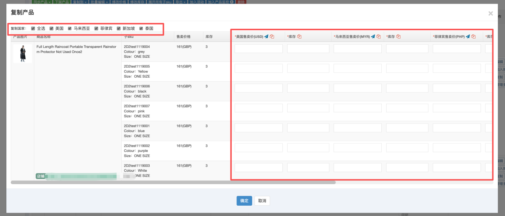Open the raincoat product thumbnail
This screenshot has height=216, width=505.
22,53
